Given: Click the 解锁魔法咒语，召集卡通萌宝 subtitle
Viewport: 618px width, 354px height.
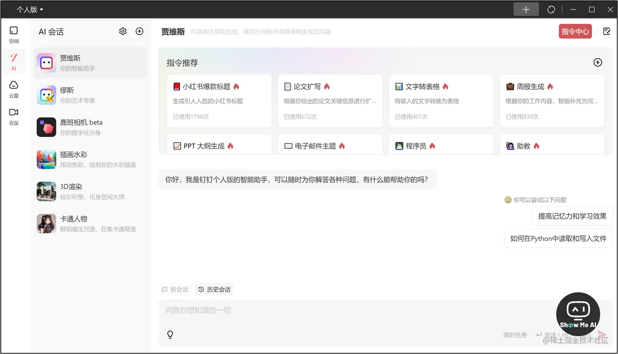Looking at the screenshot, I should click(98, 229).
